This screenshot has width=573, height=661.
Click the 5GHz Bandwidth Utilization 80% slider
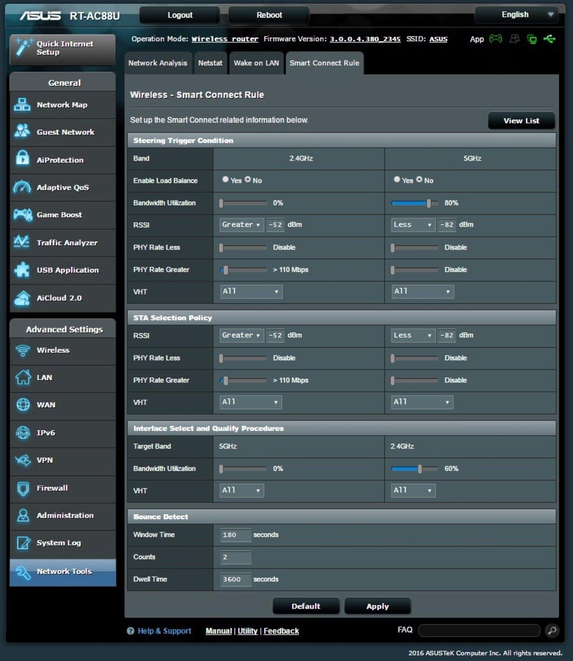click(x=415, y=203)
